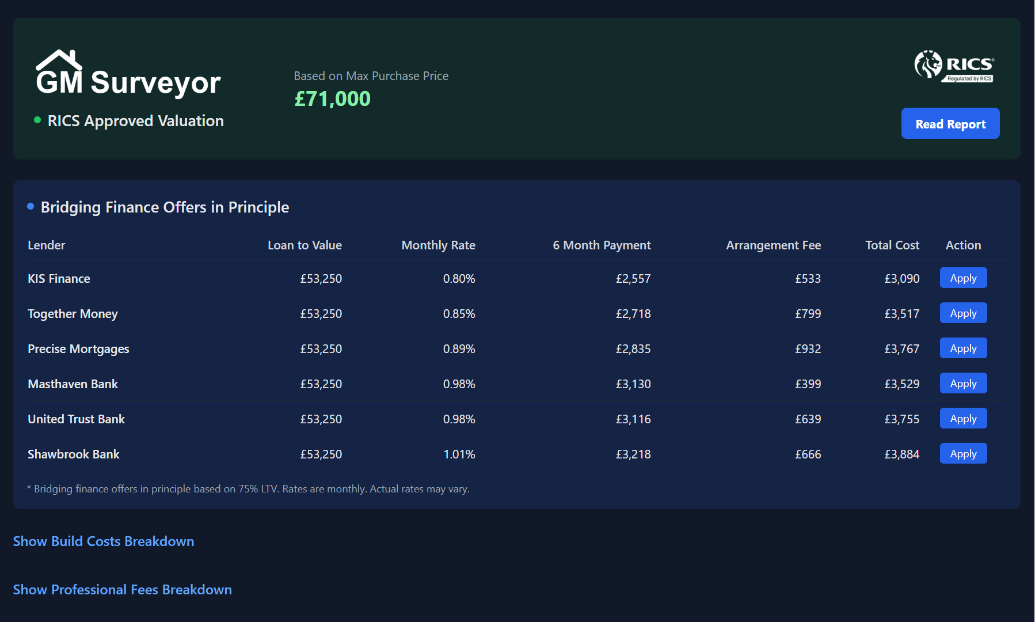
Task: Click the £3,755 total cost
Action: [902, 419]
